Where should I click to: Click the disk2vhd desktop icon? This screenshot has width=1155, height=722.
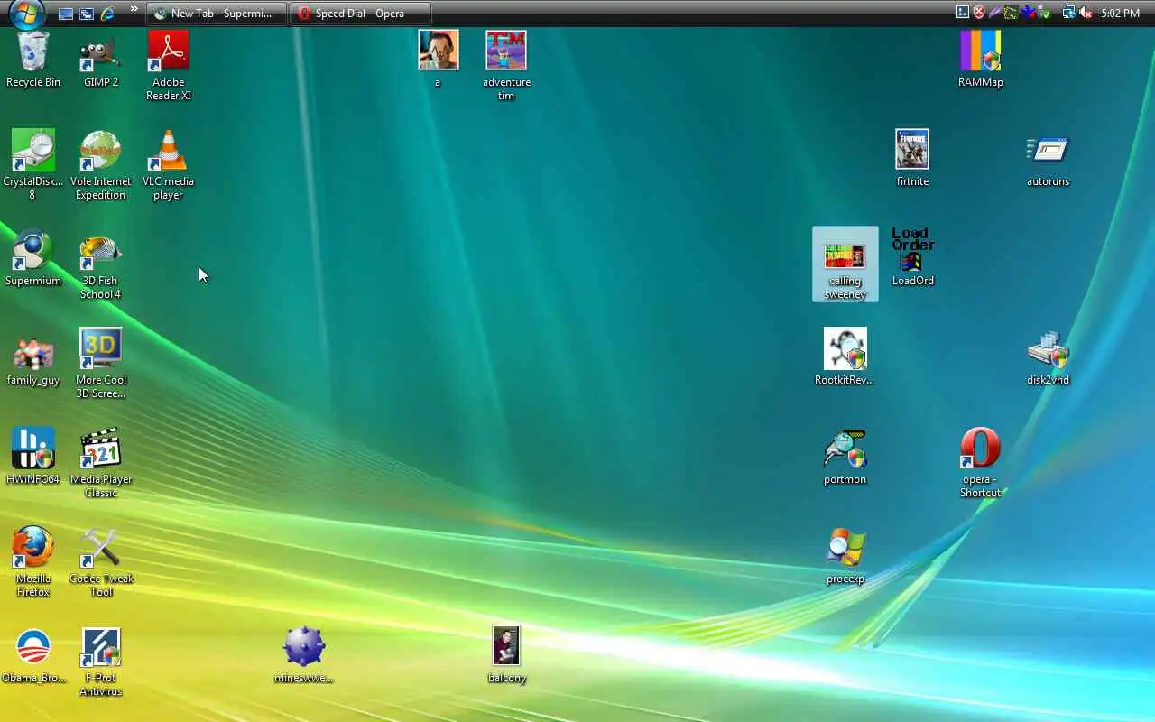(1049, 357)
